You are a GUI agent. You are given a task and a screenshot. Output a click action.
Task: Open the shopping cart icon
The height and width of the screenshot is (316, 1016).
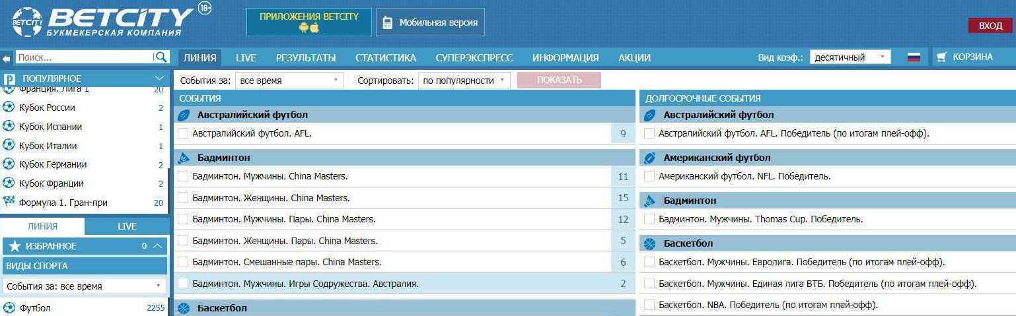tap(941, 57)
